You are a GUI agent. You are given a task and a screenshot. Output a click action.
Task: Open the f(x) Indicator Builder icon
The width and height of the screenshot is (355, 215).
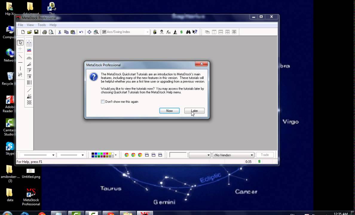(x=168, y=32)
